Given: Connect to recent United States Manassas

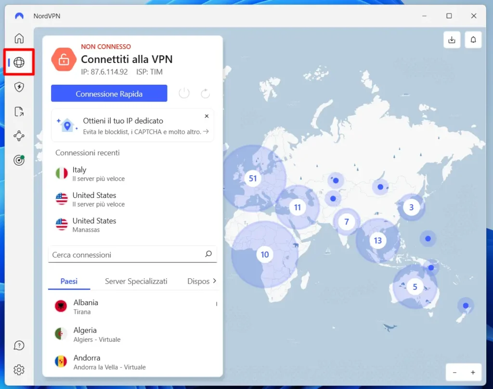Looking at the screenshot, I should [132, 225].
